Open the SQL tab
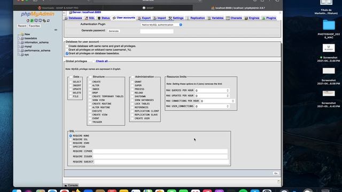This screenshot has width=342, height=192. coord(90,18)
